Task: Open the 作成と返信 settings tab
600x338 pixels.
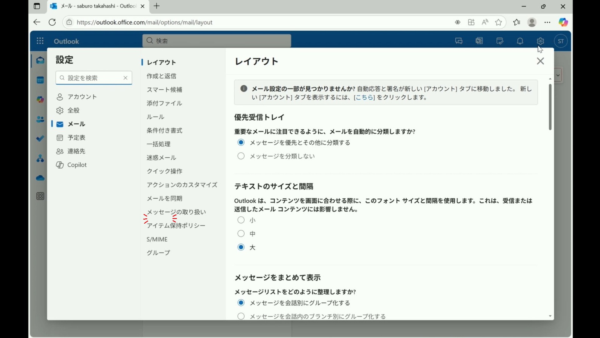Action: click(162, 76)
